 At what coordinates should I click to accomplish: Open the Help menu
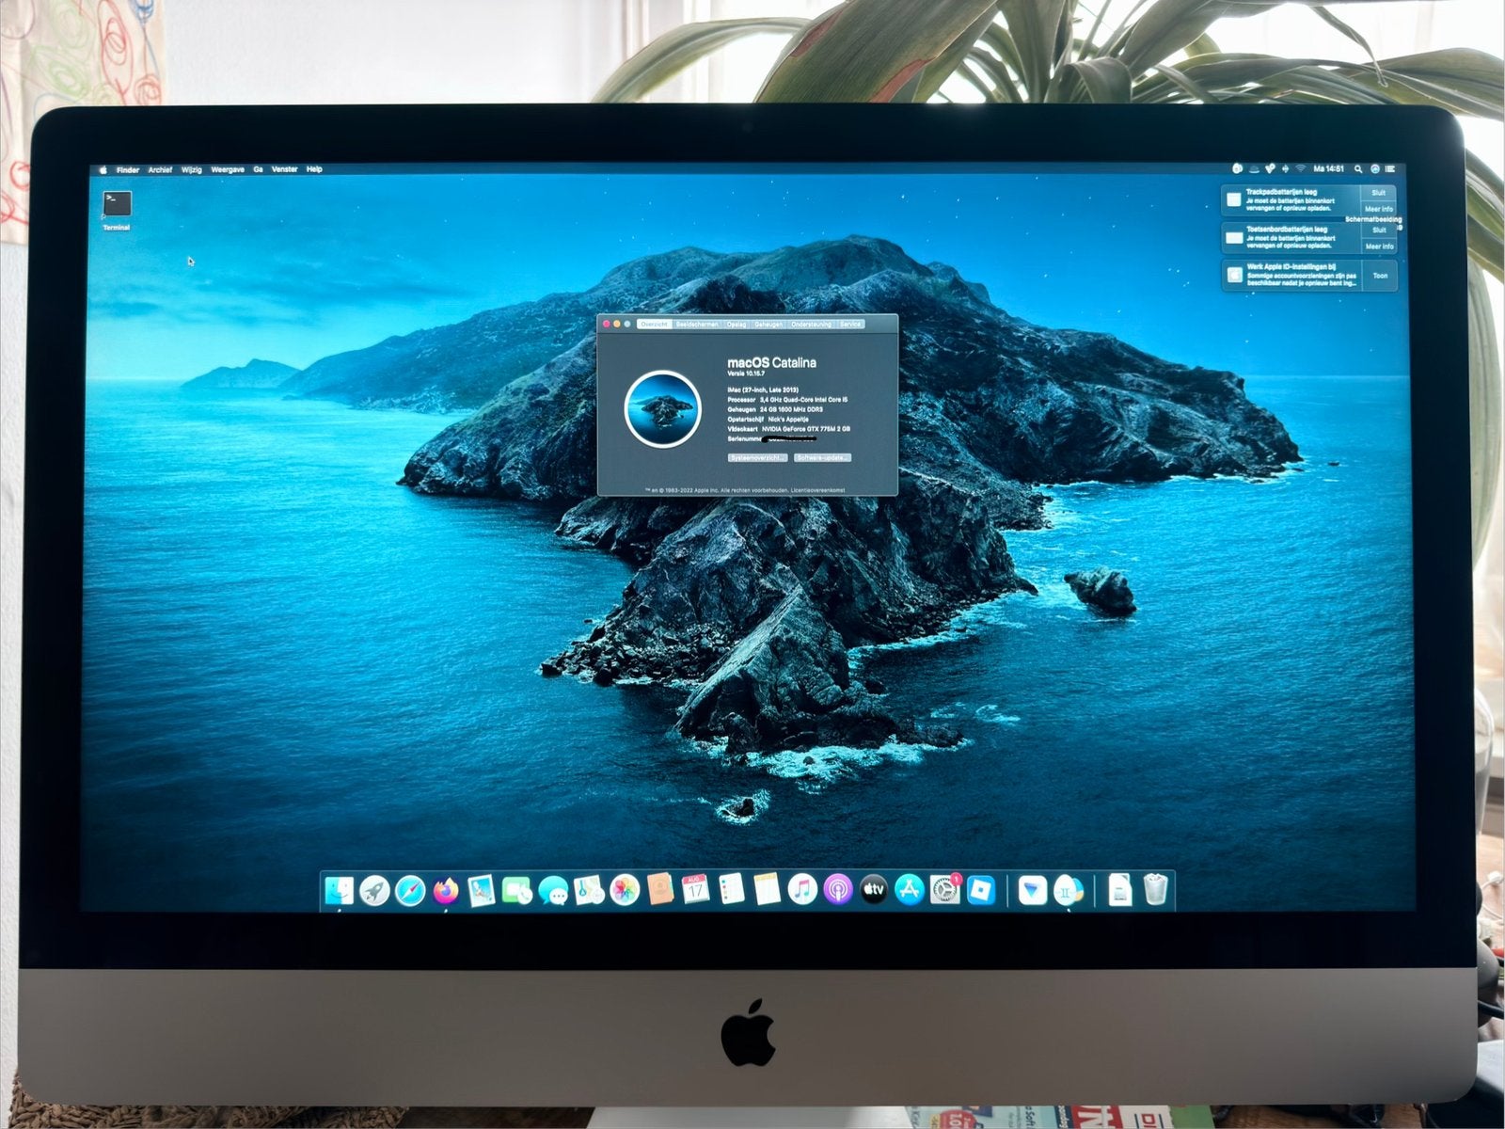pos(314,170)
